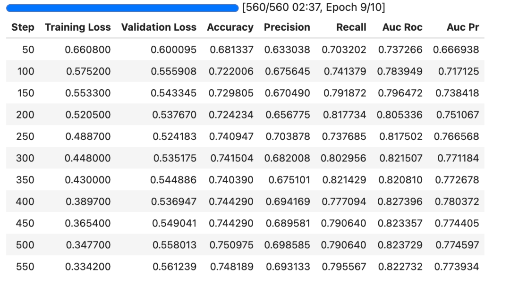Image resolution: width=510 pixels, height=286 pixels.
Task: Click training loss value 0.575200
Action: (88, 72)
